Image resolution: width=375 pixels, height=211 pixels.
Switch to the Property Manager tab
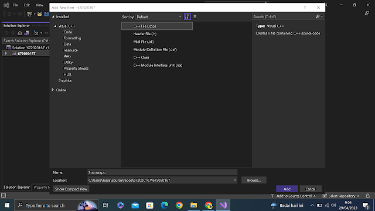(41, 187)
